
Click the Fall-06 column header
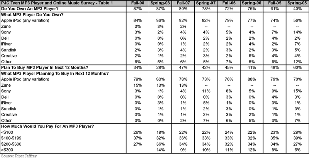point(229,3)
